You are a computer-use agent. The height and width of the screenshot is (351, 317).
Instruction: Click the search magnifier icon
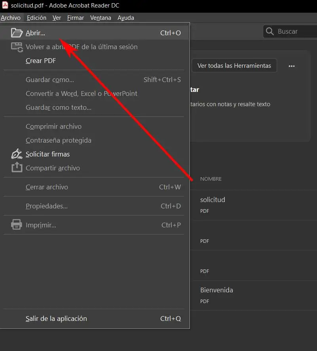click(x=270, y=31)
